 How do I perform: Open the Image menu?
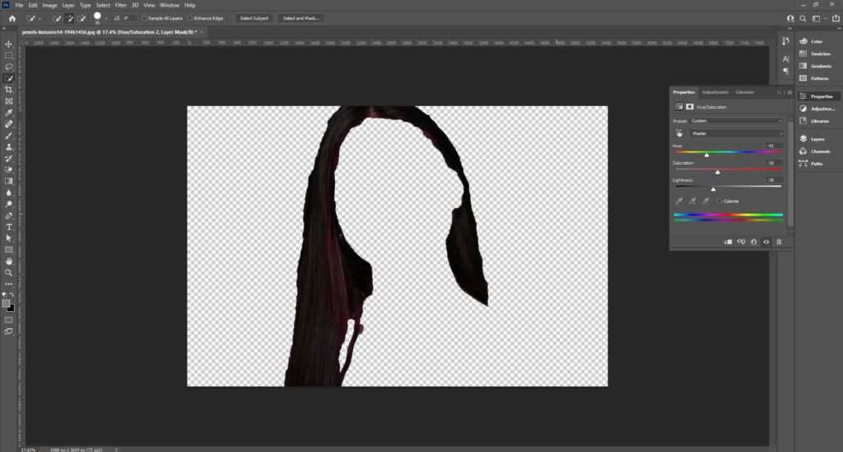pyautogui.click(x=49, y=5)
